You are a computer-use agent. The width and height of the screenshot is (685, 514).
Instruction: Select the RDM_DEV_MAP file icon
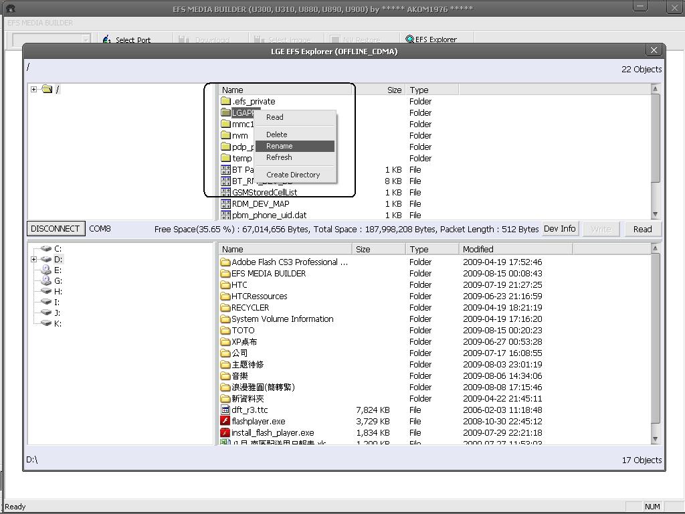(x=225, y=203)
